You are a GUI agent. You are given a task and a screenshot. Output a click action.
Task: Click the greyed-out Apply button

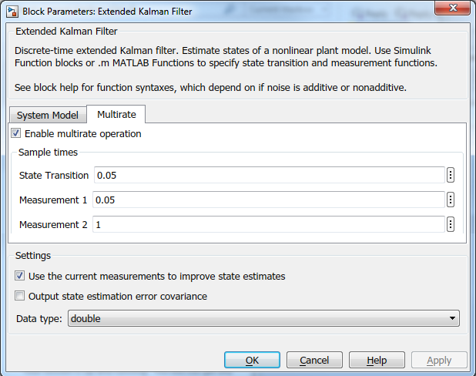[439, 360]
